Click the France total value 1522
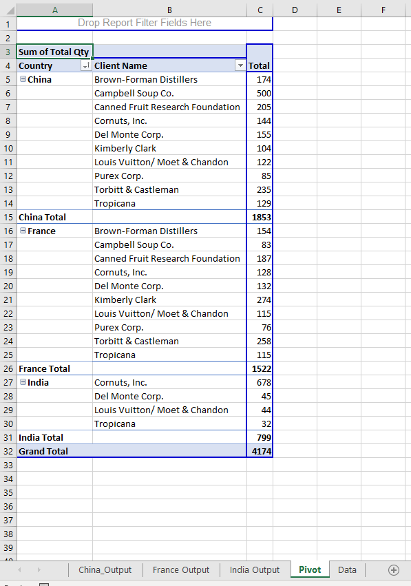Image resolution: width=411 pixels, height=586 pixels. pos(260,368)
